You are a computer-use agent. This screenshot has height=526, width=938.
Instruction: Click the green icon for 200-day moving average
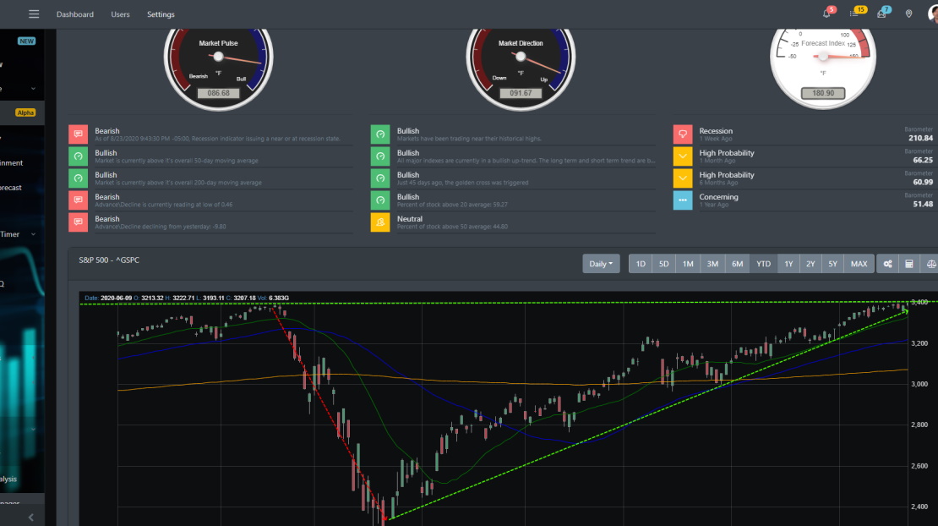point(79,178)
